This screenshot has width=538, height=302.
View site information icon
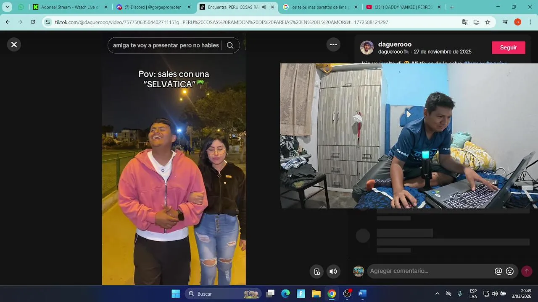tap(48, 22)
